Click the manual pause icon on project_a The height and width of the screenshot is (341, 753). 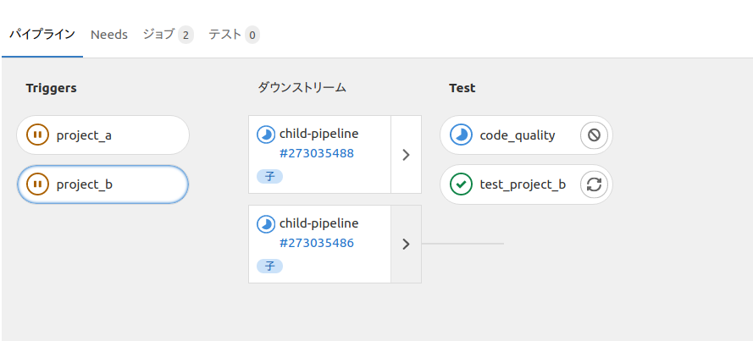(x=37, y=135)
